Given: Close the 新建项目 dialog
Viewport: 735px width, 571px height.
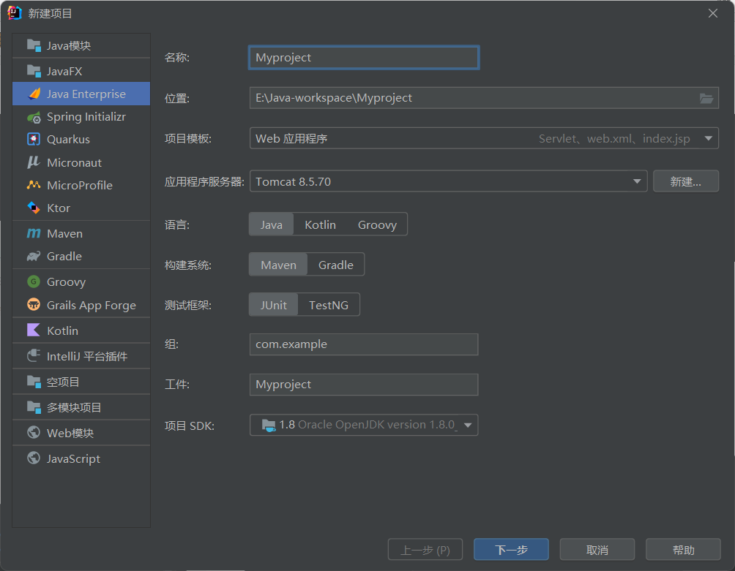Looking at the screenshot, I should (713, 13).
